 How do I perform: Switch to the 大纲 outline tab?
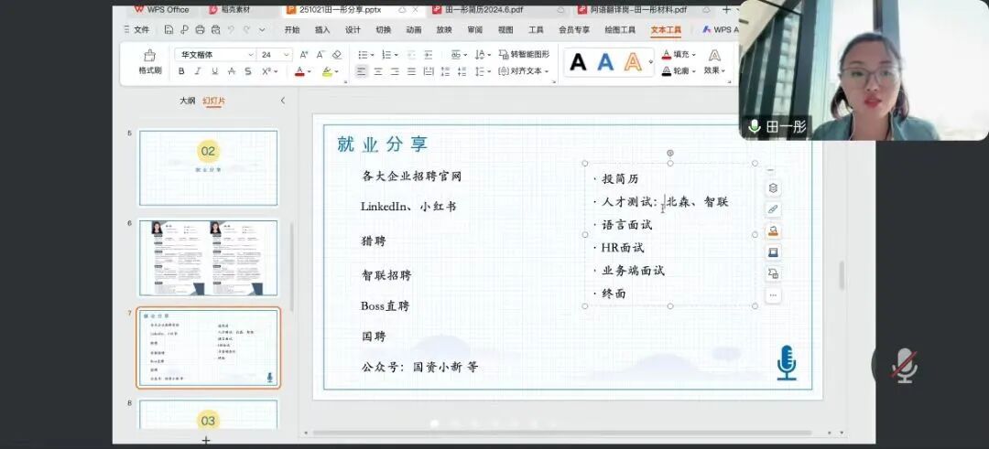(187, 101)
